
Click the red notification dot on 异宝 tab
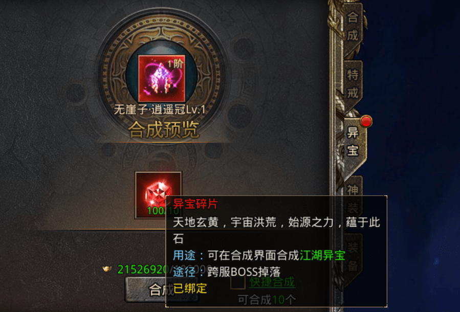point(366,121)
